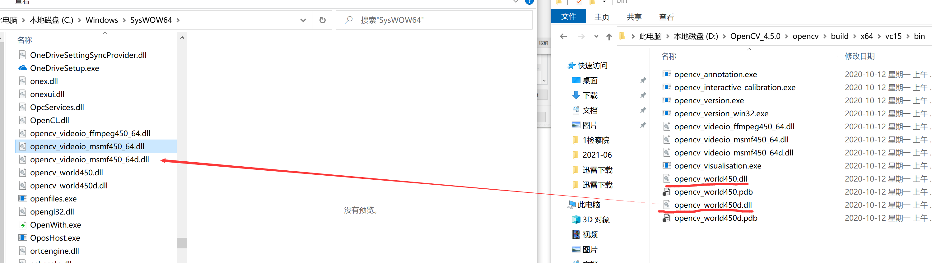Open 1检察院 folder in sidebar
The height and width of the screenshot is (263, 932).
coord(595,140)
